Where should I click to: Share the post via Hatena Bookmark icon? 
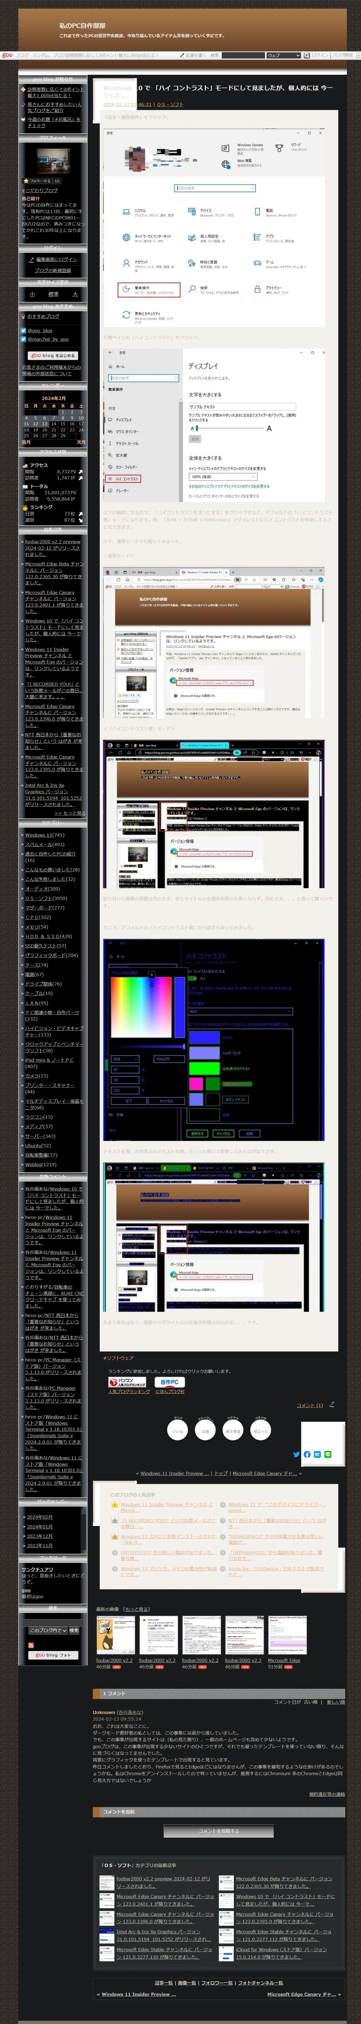[317, 1454]
